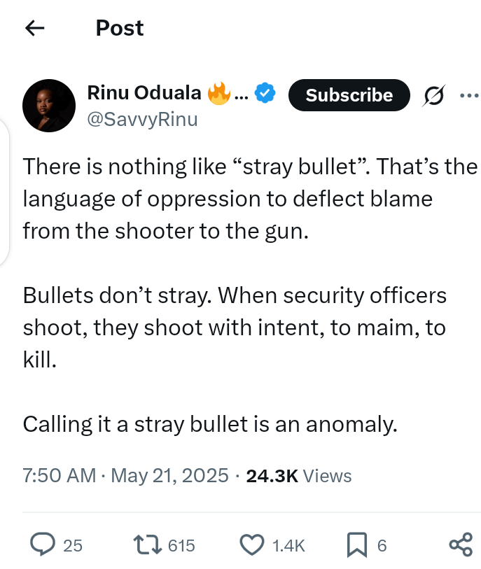The width and height of the screenshot is (481, 569).
Task: Open the Grok slashed-circle icon
Action: (x=433, y=96)
